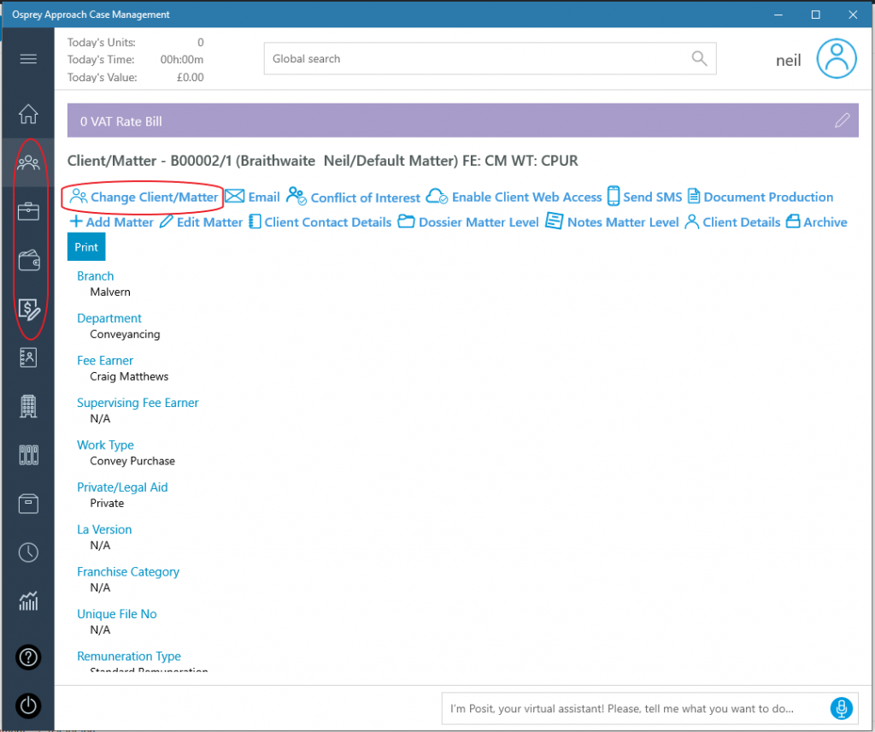Open Client Details
875x732 pixels.
[732, 222]
